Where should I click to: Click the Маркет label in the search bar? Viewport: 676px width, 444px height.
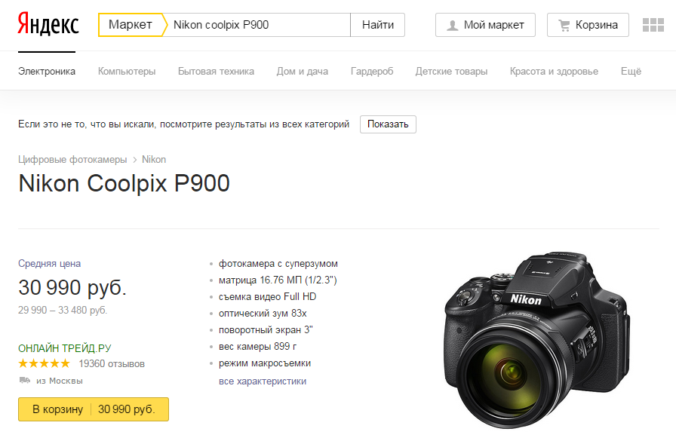pos(130,25)
